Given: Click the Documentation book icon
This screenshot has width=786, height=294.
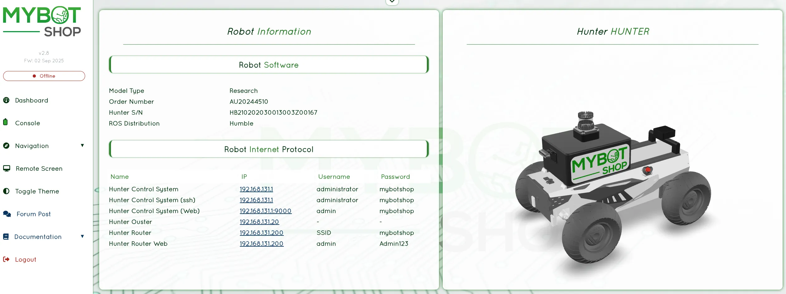Looking at the screenshot, I should (x=6, y=237).
